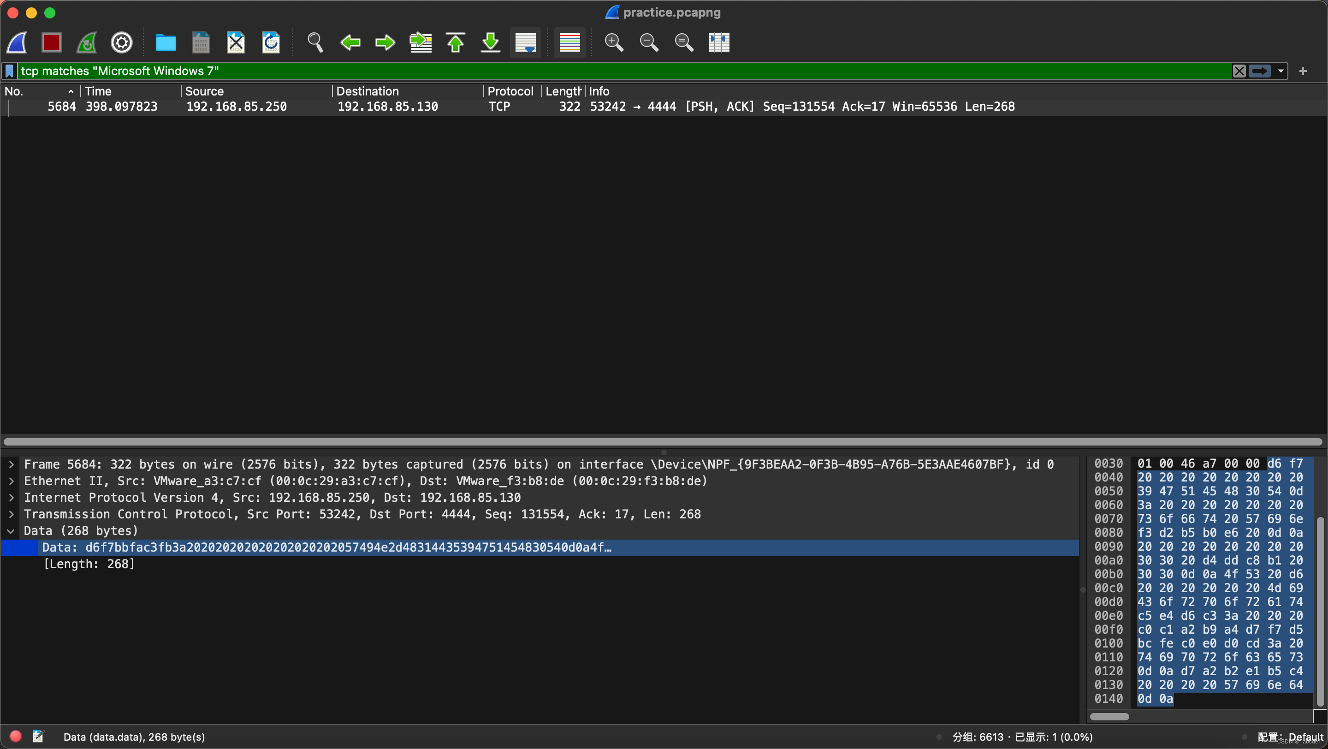
Task: Select the [Length: 268] field
Action: tap(89, 564)
